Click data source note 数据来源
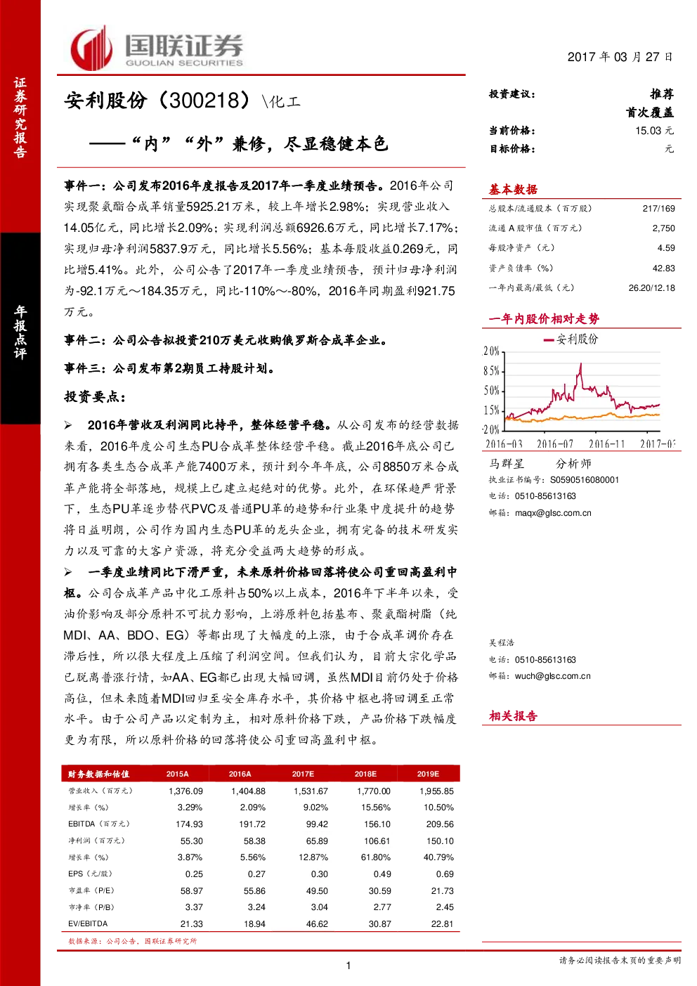The width and height of the screenshot is (697, 986). click(132, 941)
